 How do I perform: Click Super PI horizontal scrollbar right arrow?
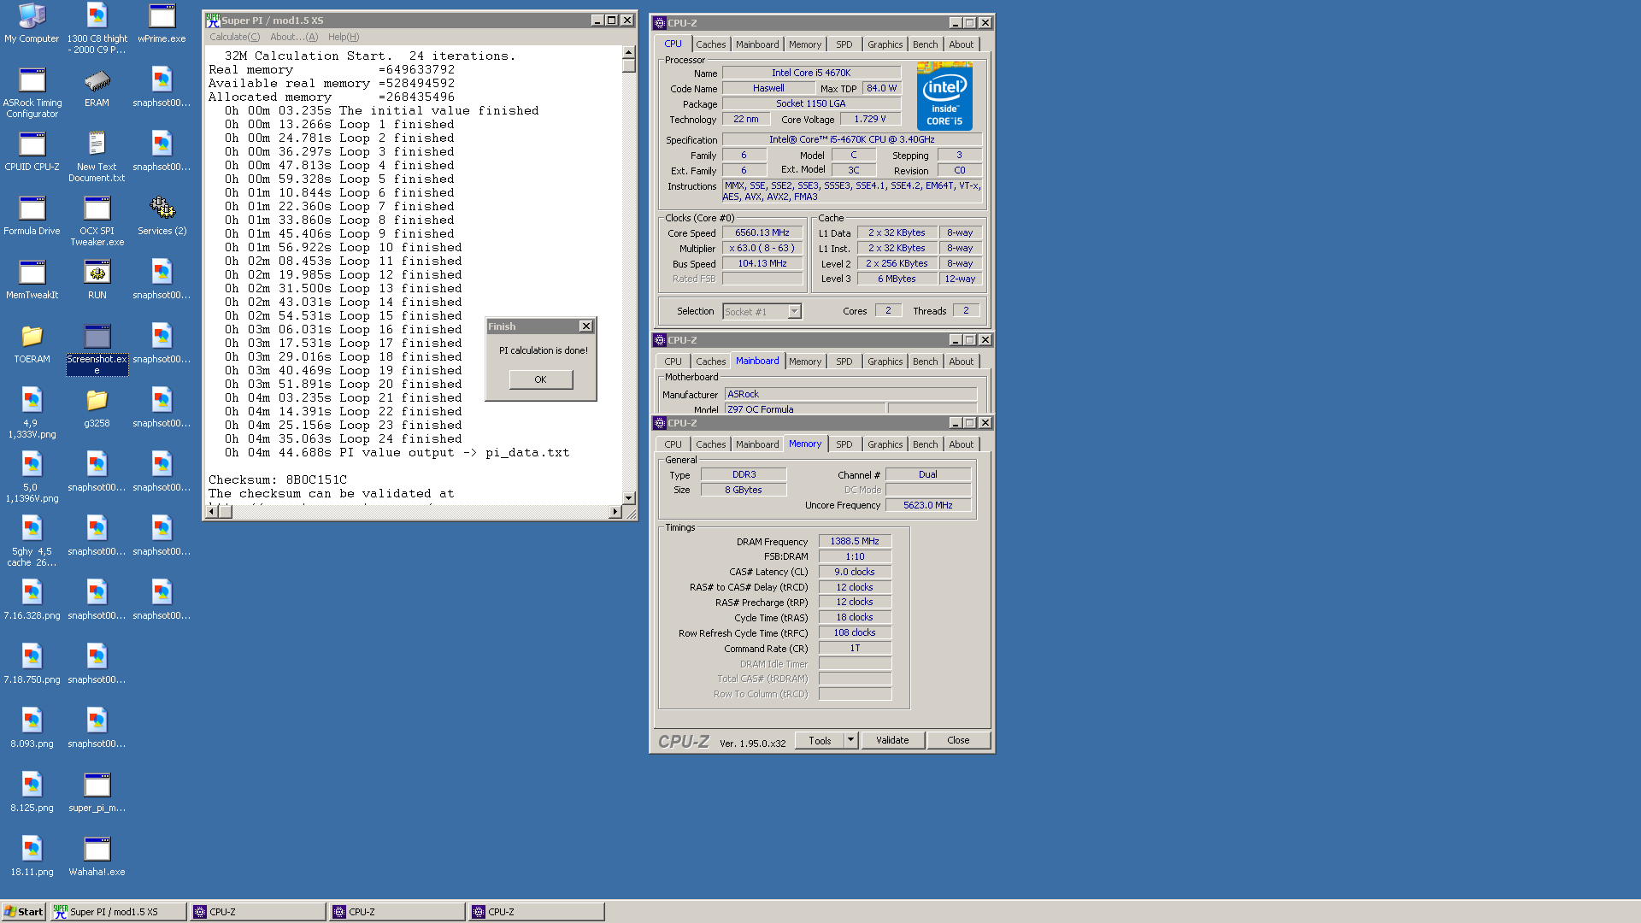coord(615,512)
